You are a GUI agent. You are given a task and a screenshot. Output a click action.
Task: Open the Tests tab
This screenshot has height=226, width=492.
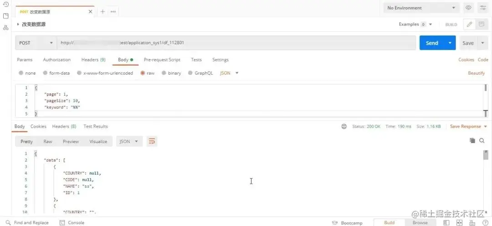point(196,60)
